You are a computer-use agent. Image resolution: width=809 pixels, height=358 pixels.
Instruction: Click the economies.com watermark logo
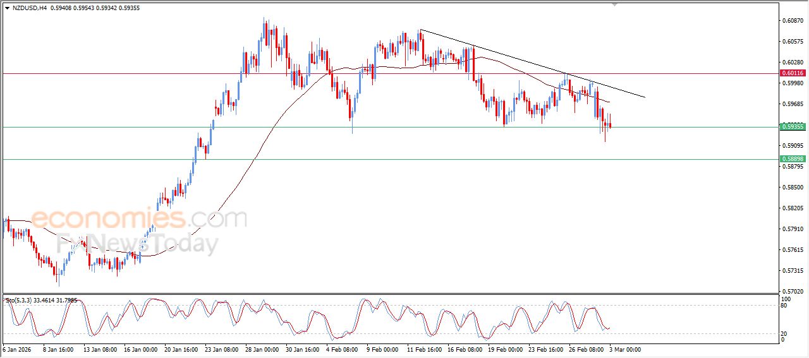click(139, 219)
